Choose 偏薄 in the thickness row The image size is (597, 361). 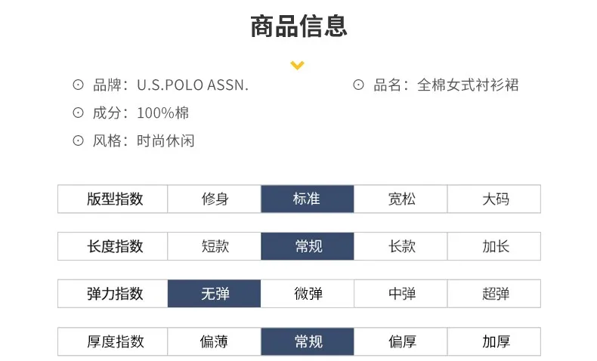[215, 342]
